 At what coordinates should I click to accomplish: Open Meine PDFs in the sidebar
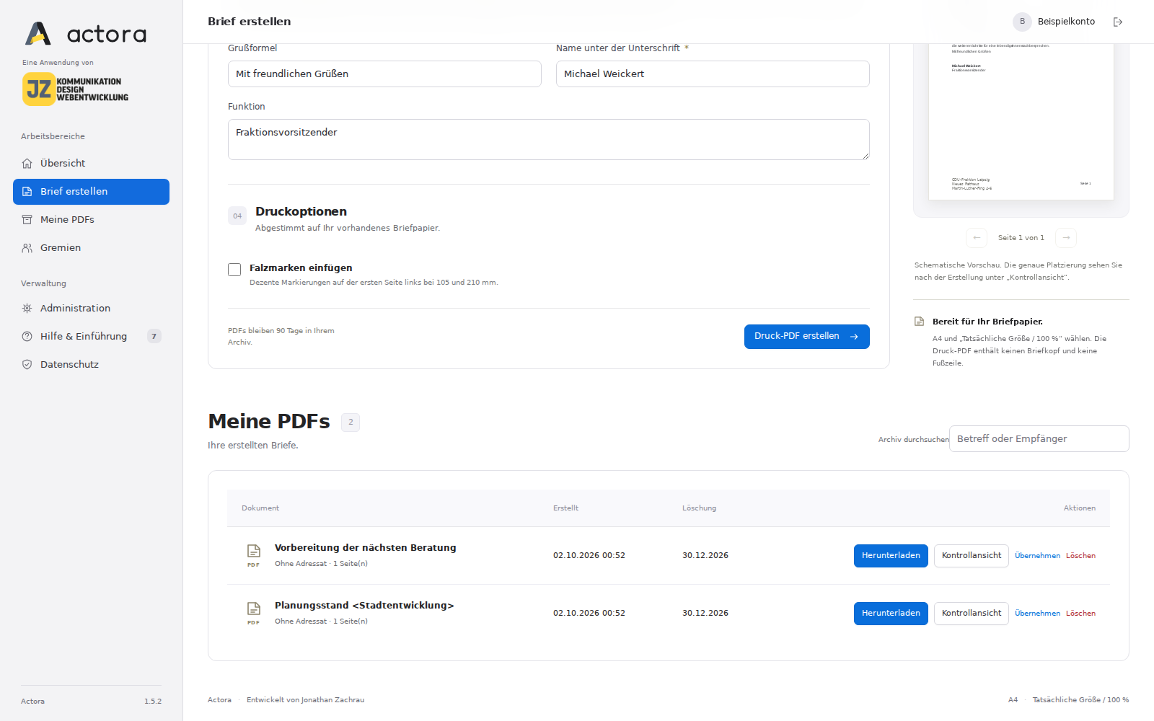point(91,220)
